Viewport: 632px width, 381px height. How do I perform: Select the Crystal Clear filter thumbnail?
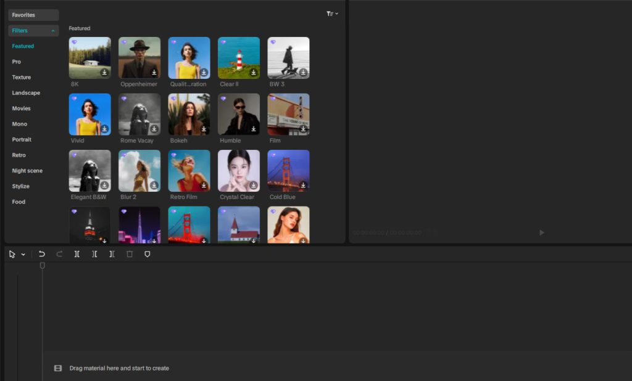[x=239, y=171]
